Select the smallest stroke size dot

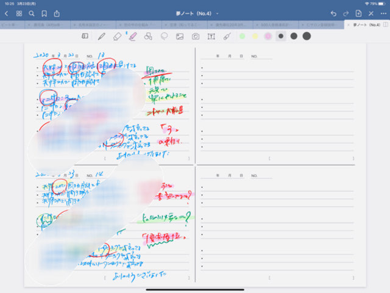coord(280,37)
